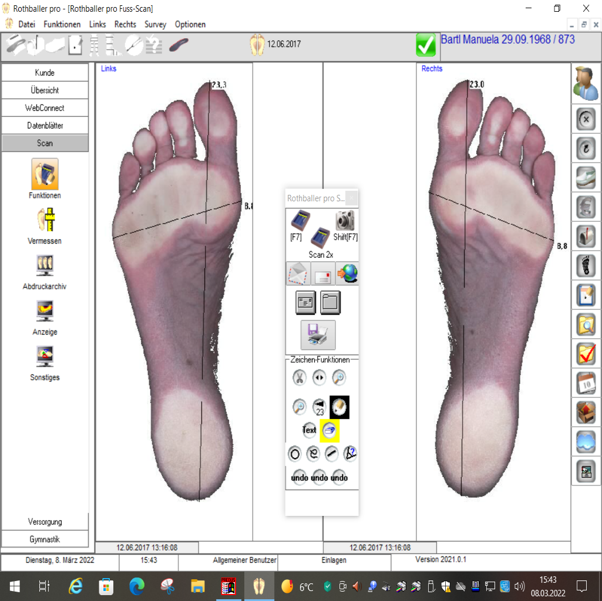Select the circle drawing tool
This screenshot has width=602, height=601.
pos(295,454)
